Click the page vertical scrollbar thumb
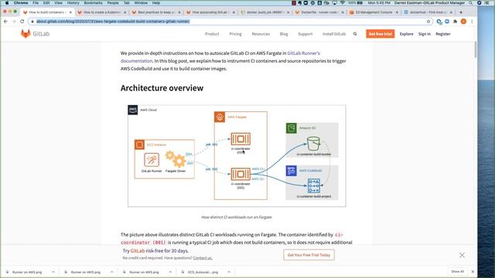Screen dimensions: 495x278 [476, 49]
